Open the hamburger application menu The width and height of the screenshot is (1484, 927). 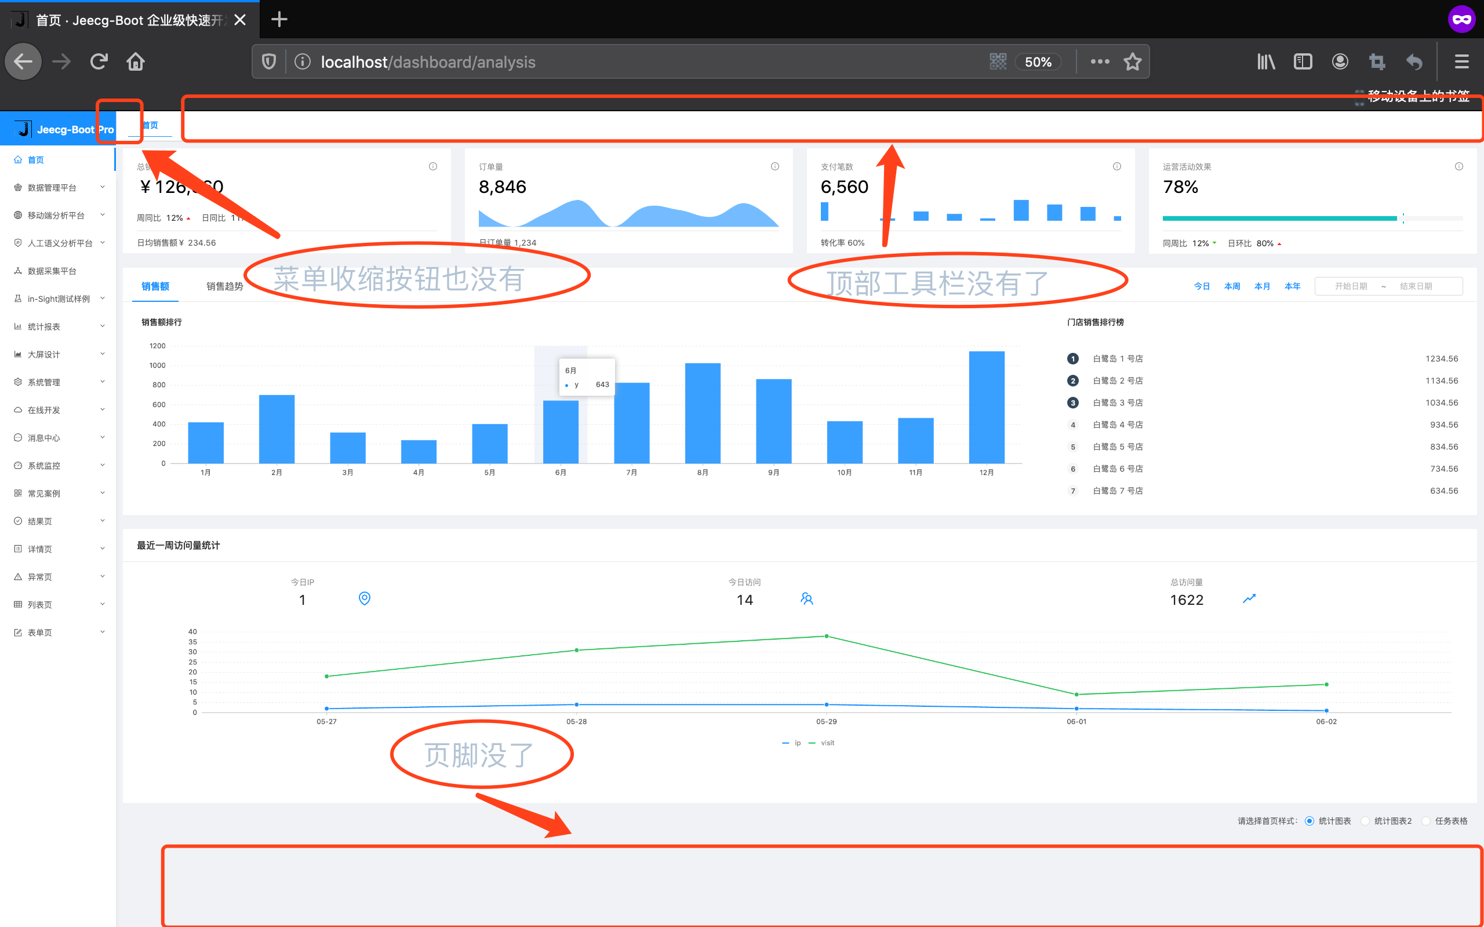coord(1461,61)
